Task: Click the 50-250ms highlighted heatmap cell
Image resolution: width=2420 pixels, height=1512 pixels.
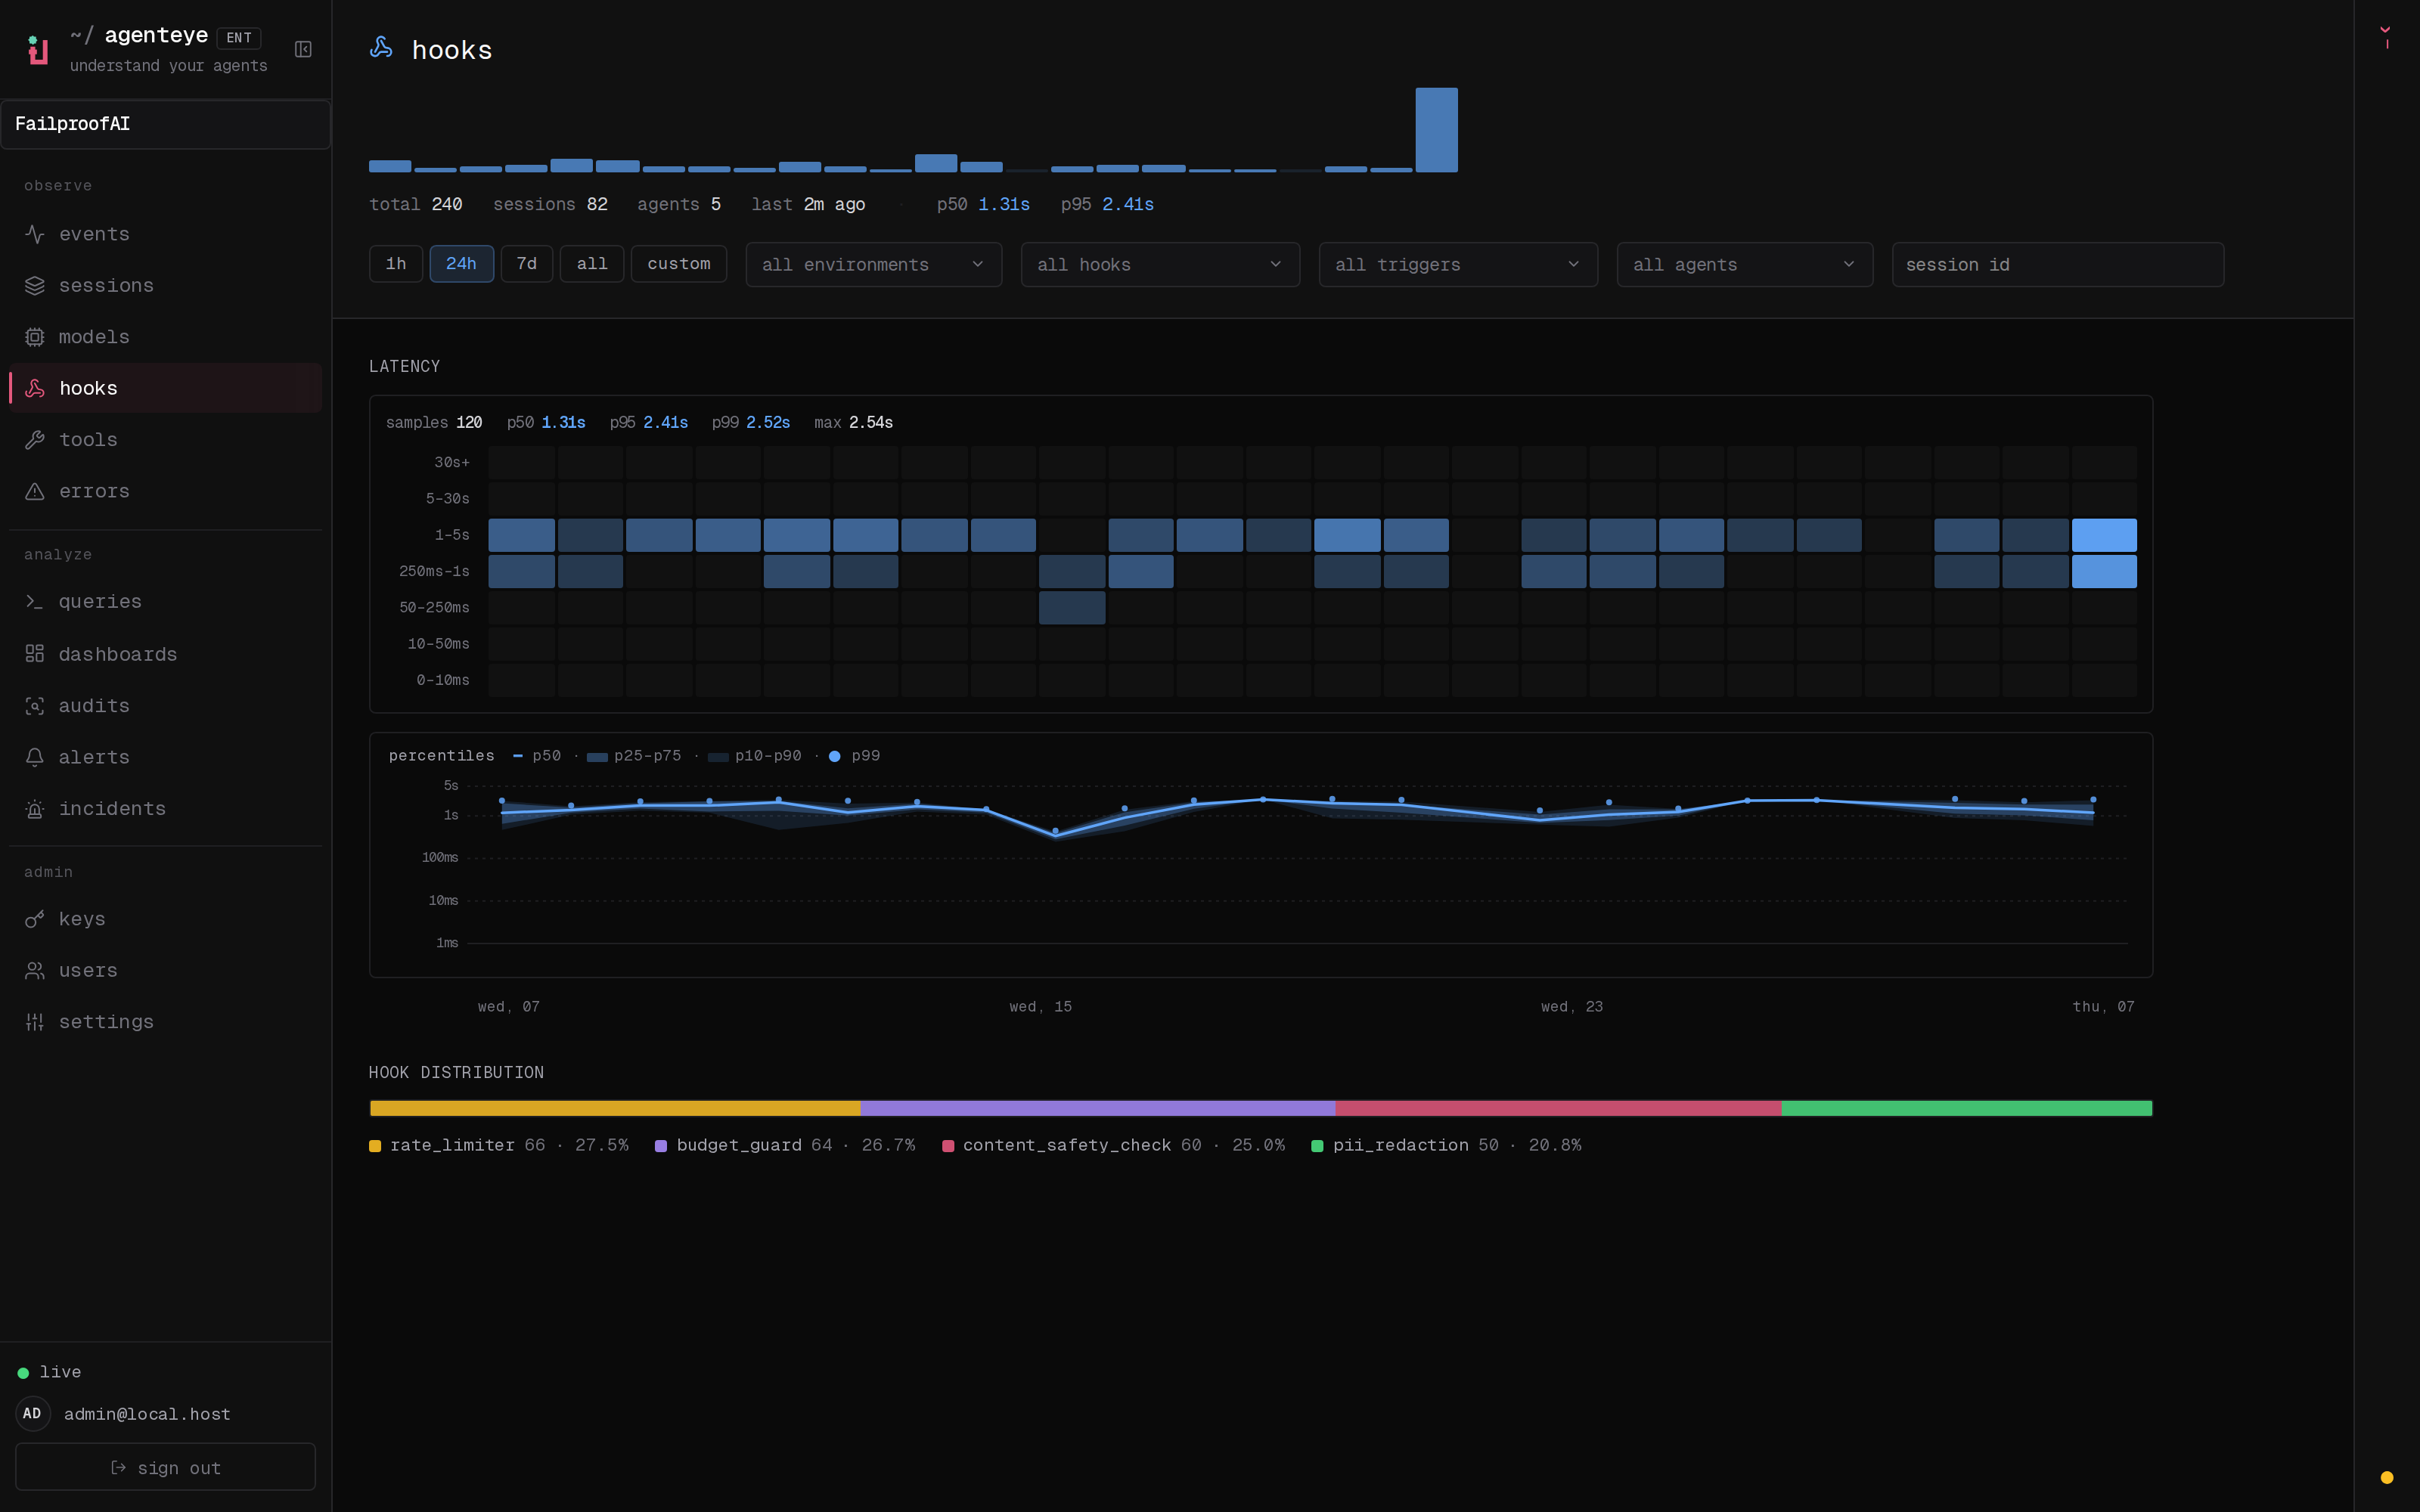Action: coord(1072,608)
